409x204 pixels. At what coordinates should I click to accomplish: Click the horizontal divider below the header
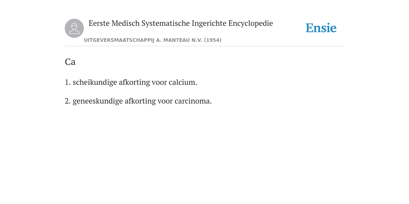(204, 46)
